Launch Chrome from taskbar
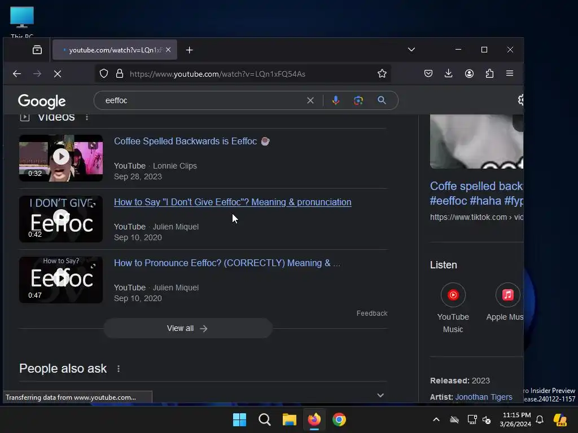 coord(339,419)
